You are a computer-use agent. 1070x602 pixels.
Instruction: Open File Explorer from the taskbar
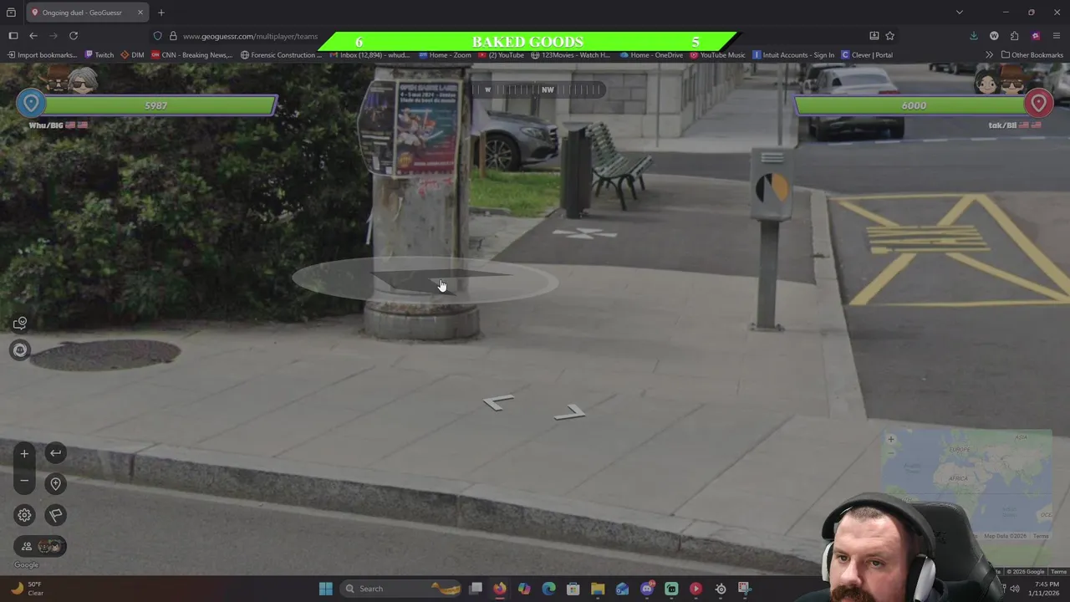coord(598,589)
